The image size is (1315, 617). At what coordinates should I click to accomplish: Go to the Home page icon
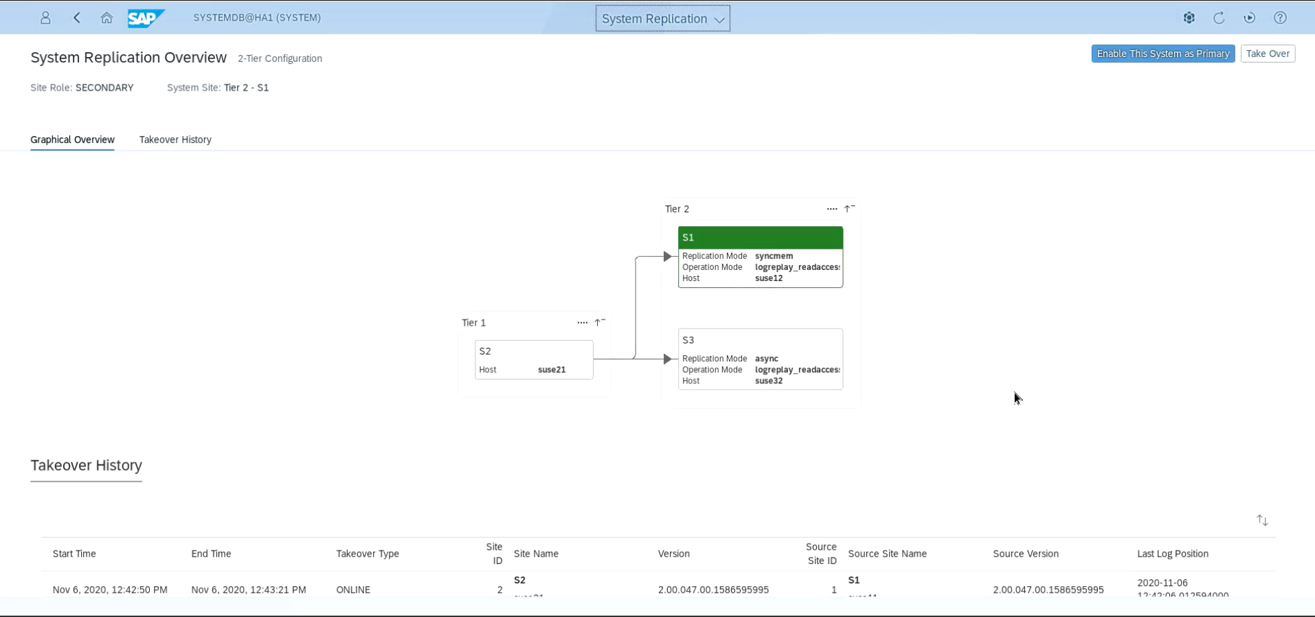pos(106,18)
